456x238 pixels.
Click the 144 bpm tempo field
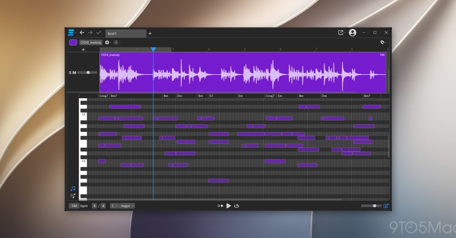pos(74,206)
